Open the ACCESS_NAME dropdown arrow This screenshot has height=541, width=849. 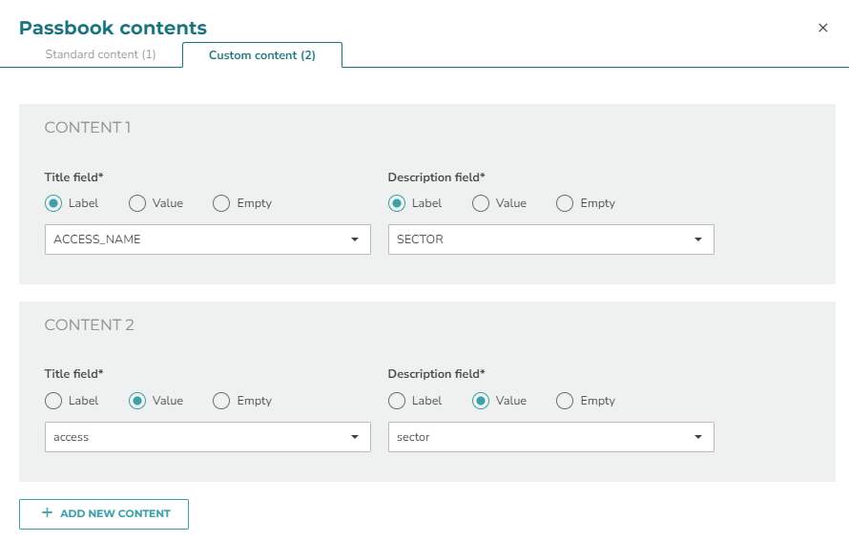pos(355,239)
